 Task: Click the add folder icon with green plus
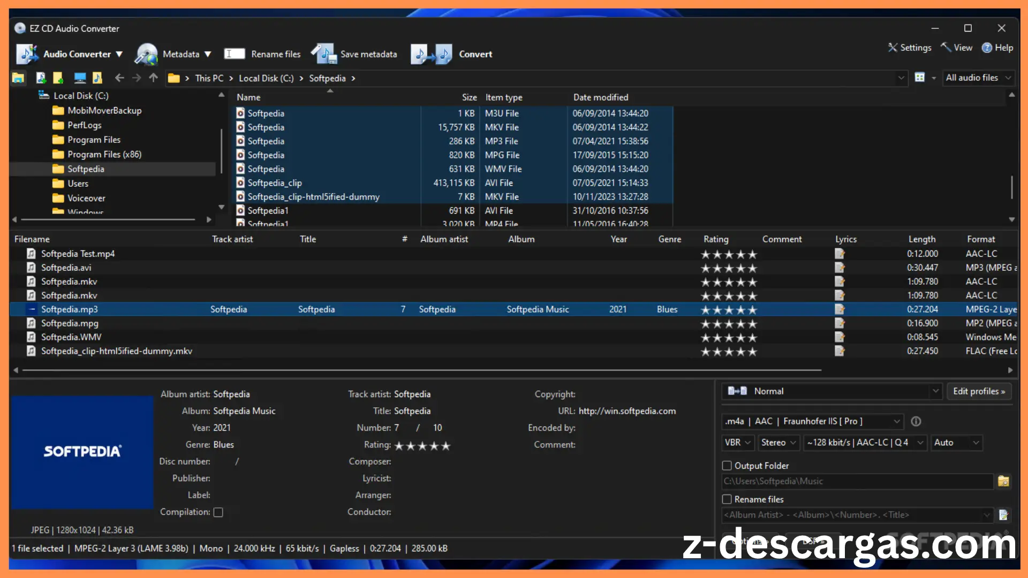tap(58, 78)
